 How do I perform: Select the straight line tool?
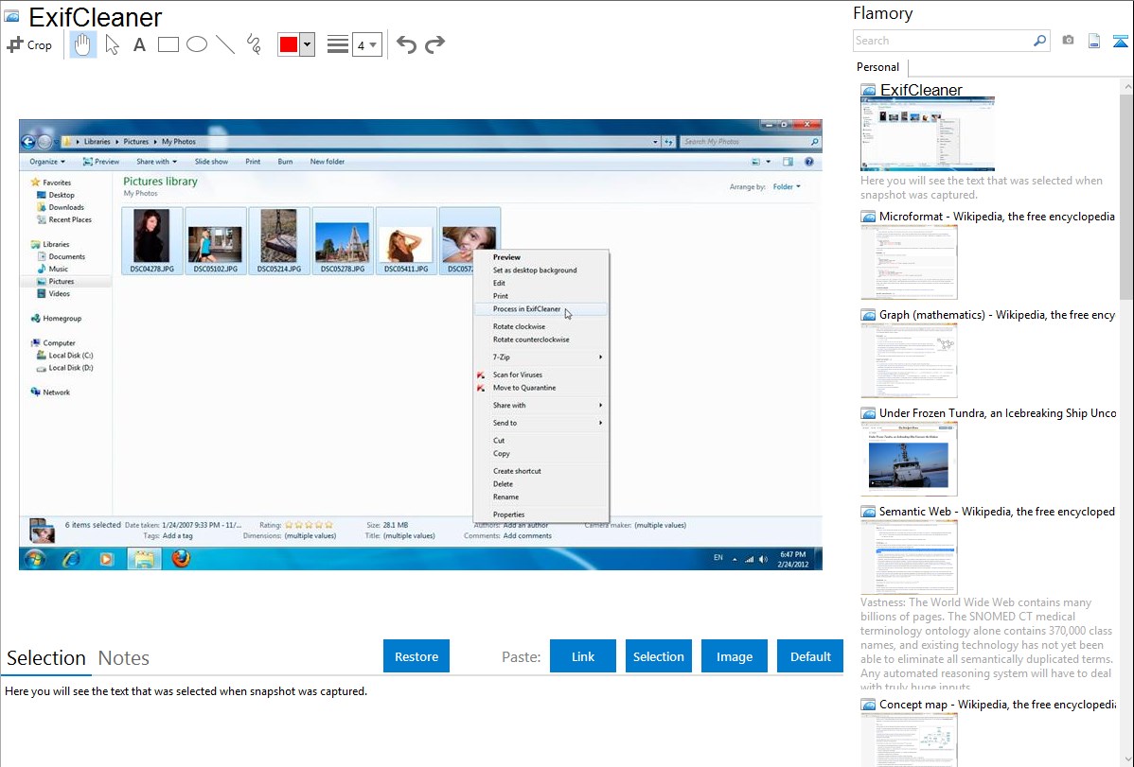coord(225,44)
